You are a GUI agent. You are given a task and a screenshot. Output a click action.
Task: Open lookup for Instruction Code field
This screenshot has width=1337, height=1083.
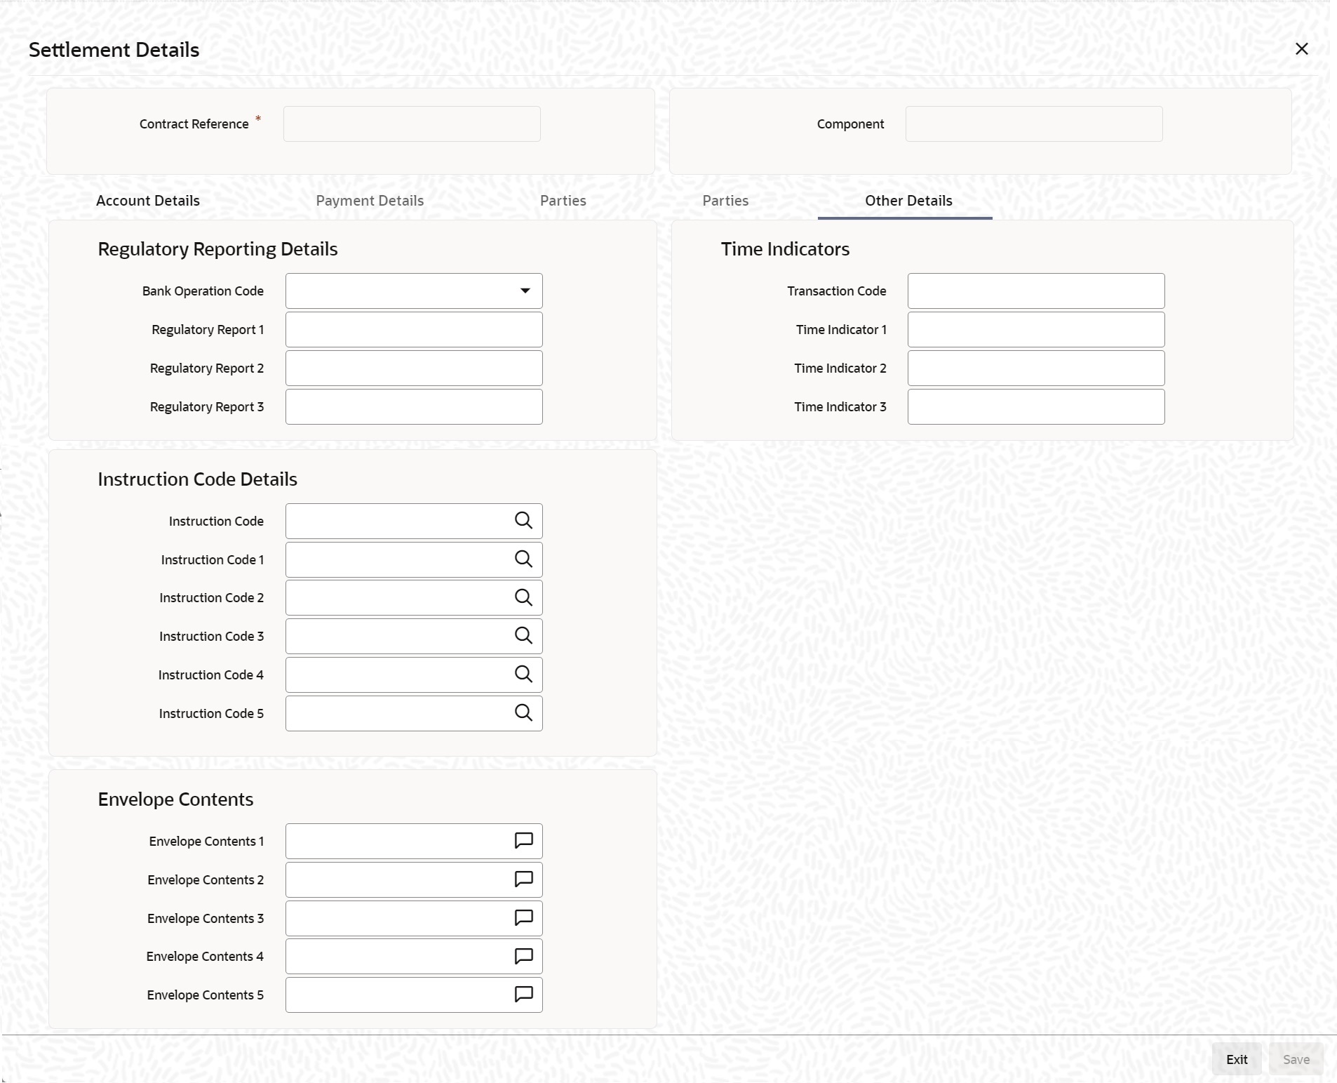[x=523, y=521]
